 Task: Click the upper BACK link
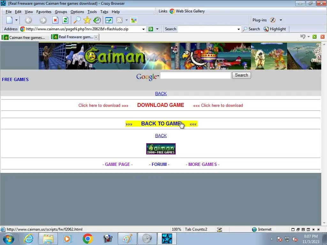coord(161,93)
